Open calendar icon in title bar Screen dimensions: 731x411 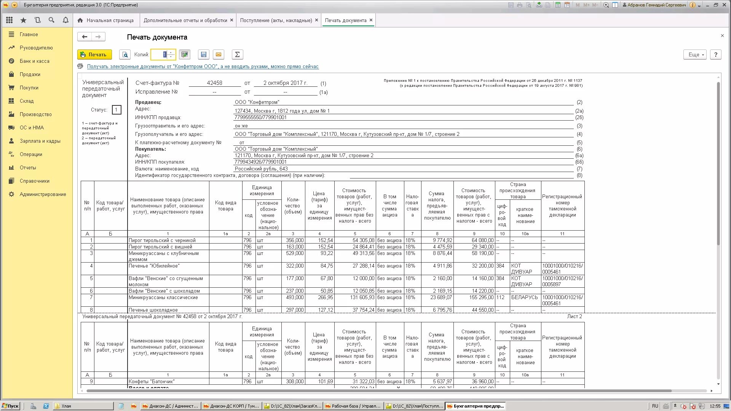pyautogui.click(x=567, y=5)
